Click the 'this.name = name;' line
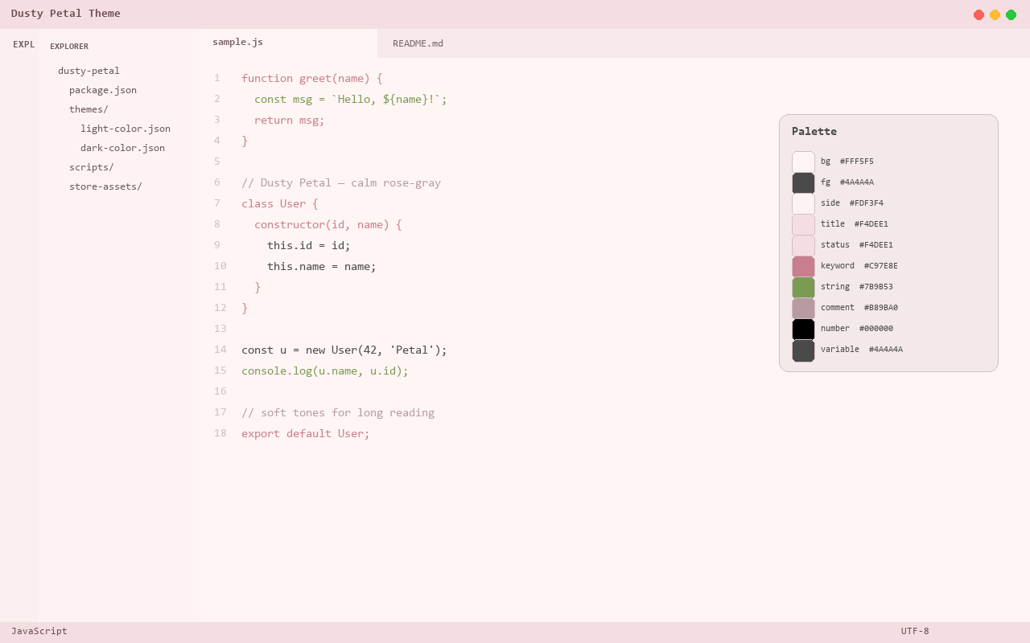Image resolution: width=1030 pixels, height=643 pixels. pos(322,266)
